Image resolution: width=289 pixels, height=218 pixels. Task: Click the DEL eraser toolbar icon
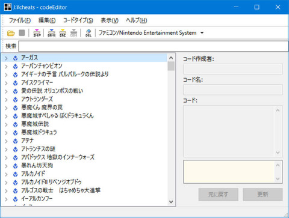click(89, 33)
